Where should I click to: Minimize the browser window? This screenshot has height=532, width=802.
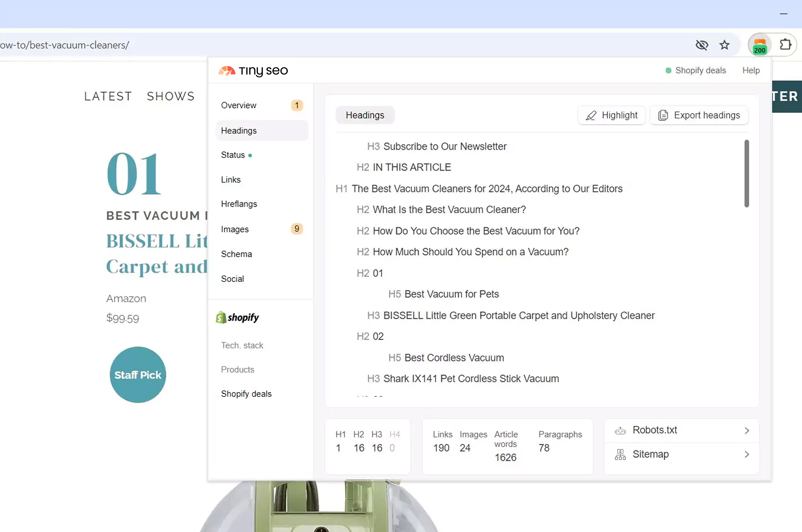pyautogui.click(x=783, y=14)
